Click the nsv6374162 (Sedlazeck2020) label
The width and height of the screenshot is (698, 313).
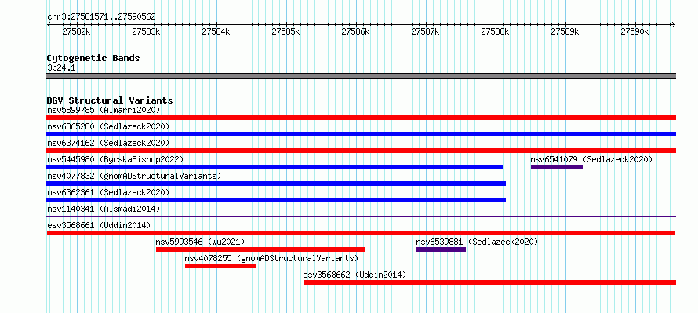(x=108, y=143)
